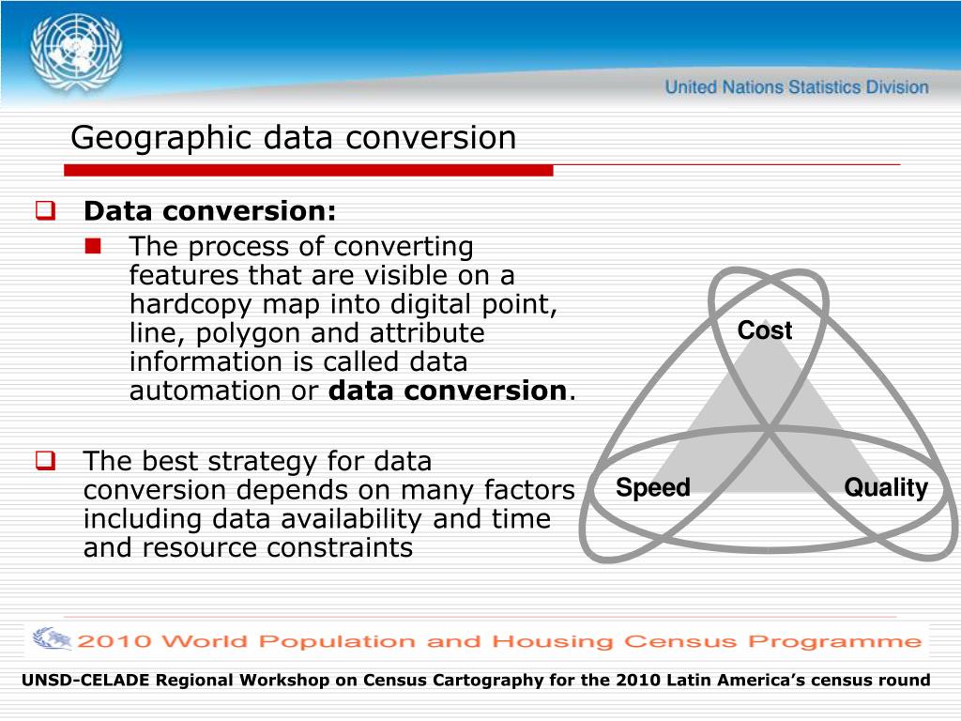Screen dimensions: 961x721
Task: Click the bold Data conversion: heading
Action: pyautogui.click(x=209, y=211)
